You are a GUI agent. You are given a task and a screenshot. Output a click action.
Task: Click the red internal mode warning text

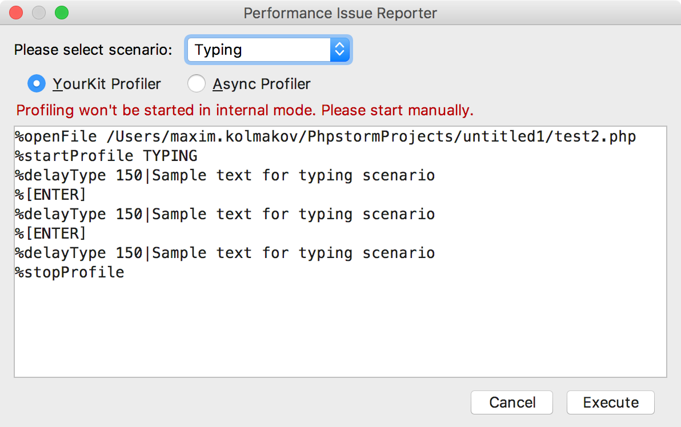[245, 110]
